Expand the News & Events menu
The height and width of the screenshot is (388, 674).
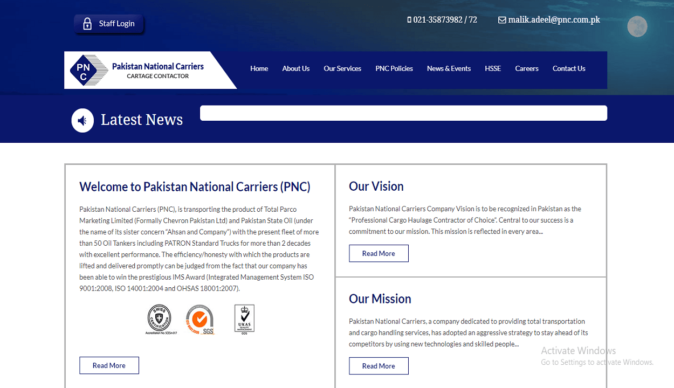[449, 68]
